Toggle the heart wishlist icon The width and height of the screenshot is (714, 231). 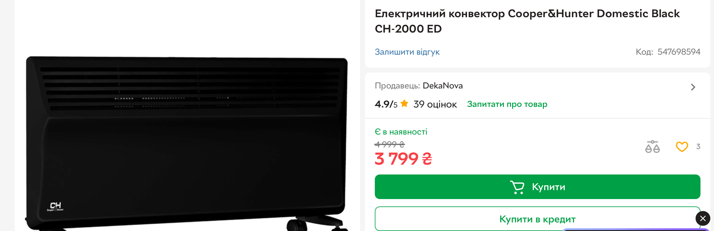682,147
